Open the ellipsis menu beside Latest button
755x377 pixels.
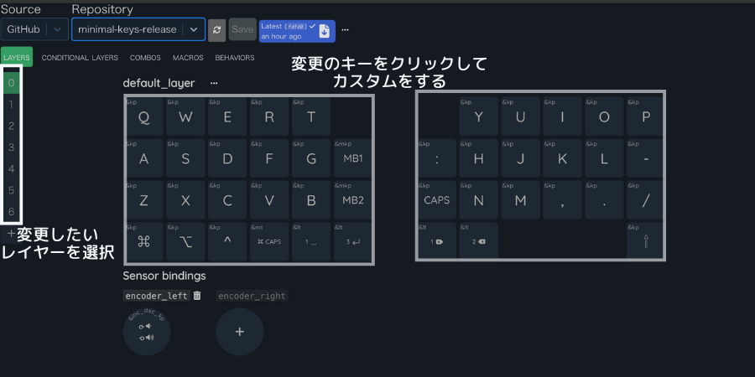345,30
